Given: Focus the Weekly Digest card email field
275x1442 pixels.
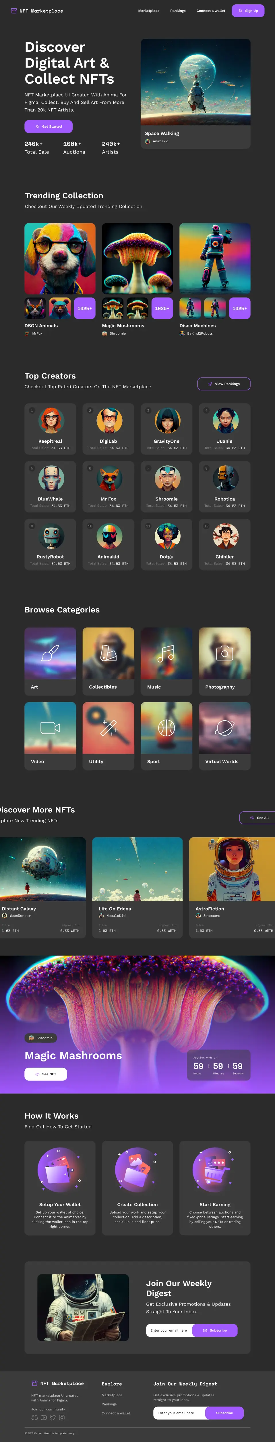Looking at the screenshot, I should point(169,1330).
